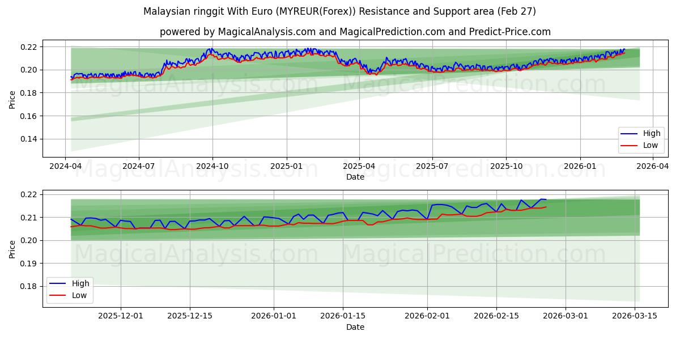Image resolution: width=680 pixels, height=340 pixels.
Task: Click the chart title mentioning MYREUR(Forex)
Action: pos(339,11)
